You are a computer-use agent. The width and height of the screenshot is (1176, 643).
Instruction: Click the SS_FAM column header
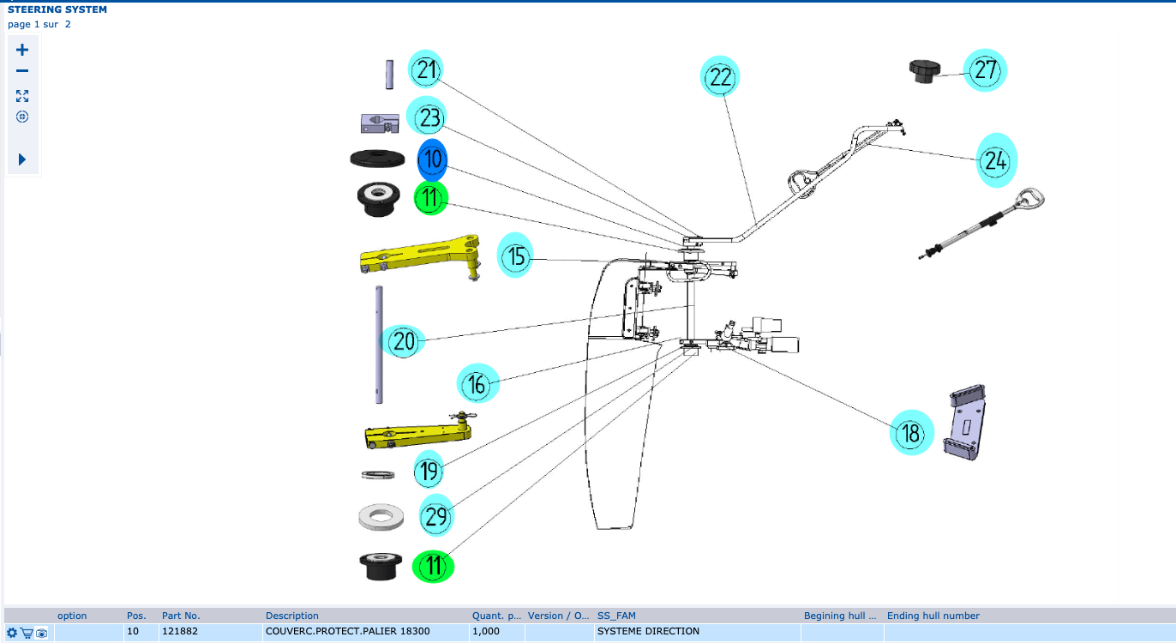pyautogui.click(x=616, y=616)
